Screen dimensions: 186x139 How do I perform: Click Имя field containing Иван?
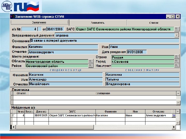[144, 47]
